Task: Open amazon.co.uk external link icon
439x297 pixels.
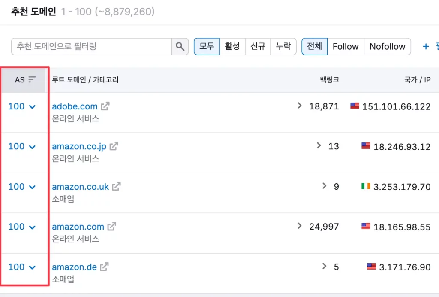Action: click(x=117, y=186)
